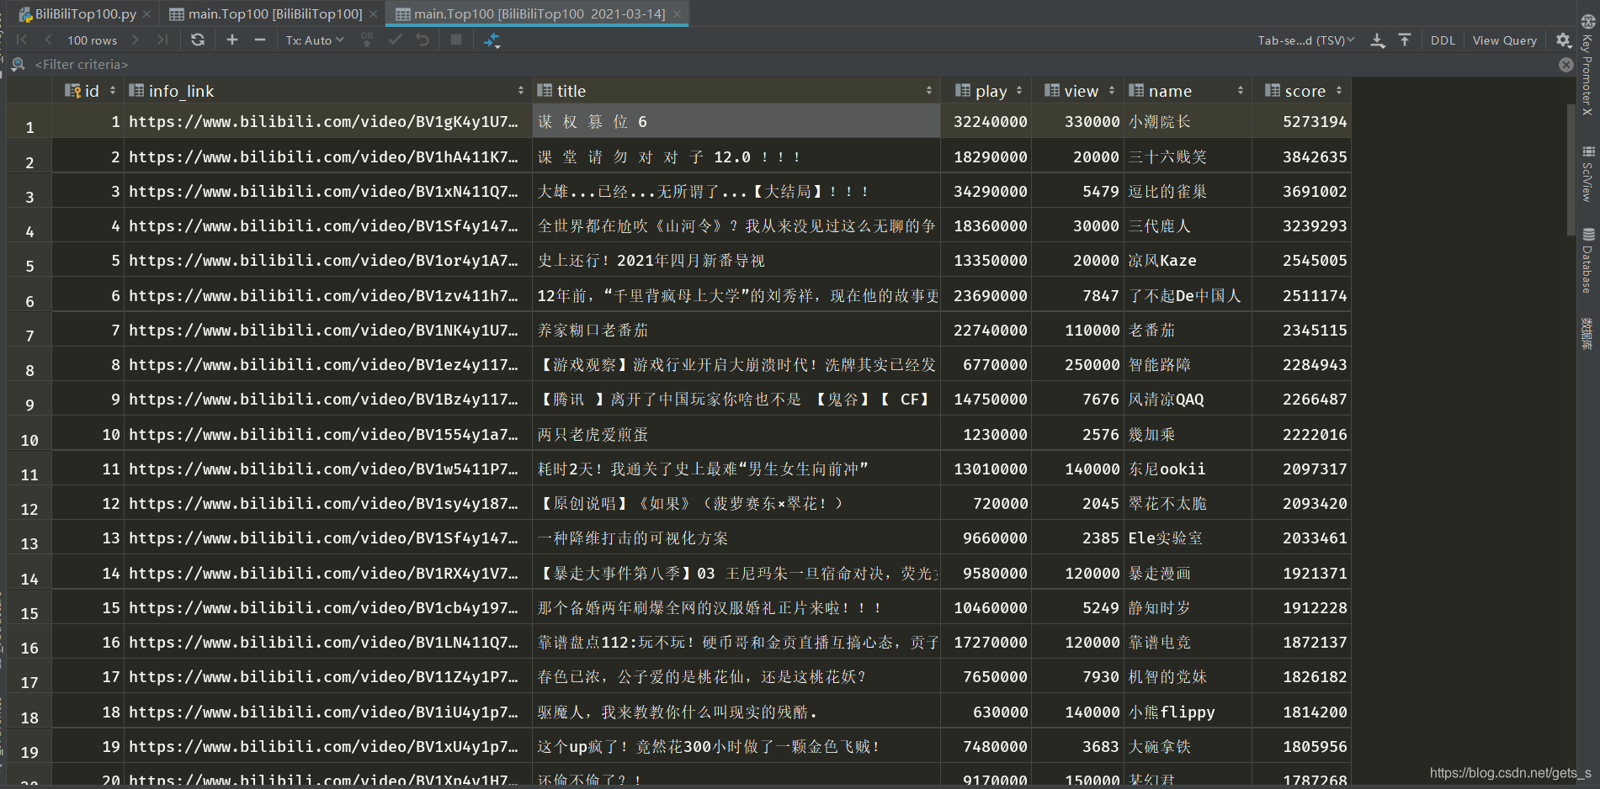
Task: Close main.Top100 2021-03-14 tab
Action: tap(677, 13)
